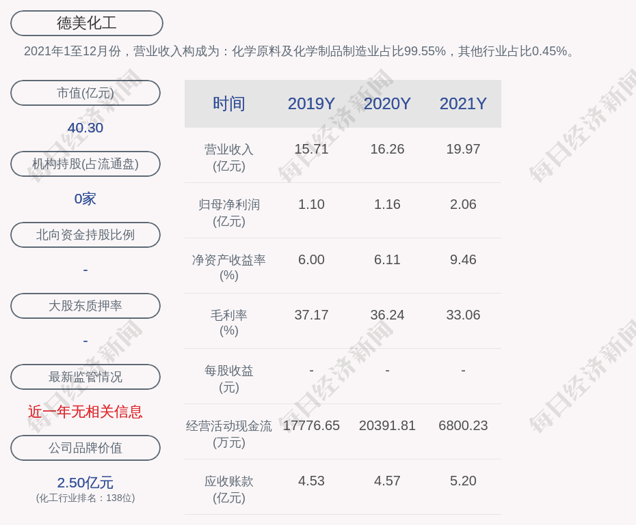Click revenue value 19.97
The height and width of the screenshot is (525, 636).
(x=463, y=149)
